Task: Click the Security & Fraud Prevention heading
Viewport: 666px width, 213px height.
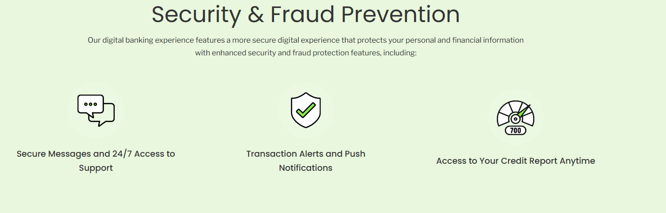Action: (x=306, y=14)
